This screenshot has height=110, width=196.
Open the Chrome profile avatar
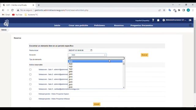pyautogui.click(x=188, y=10)
